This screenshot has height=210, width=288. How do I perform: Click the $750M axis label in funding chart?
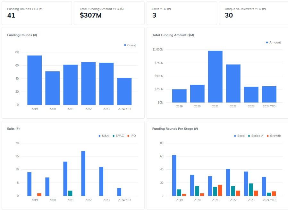pos(159,63)
